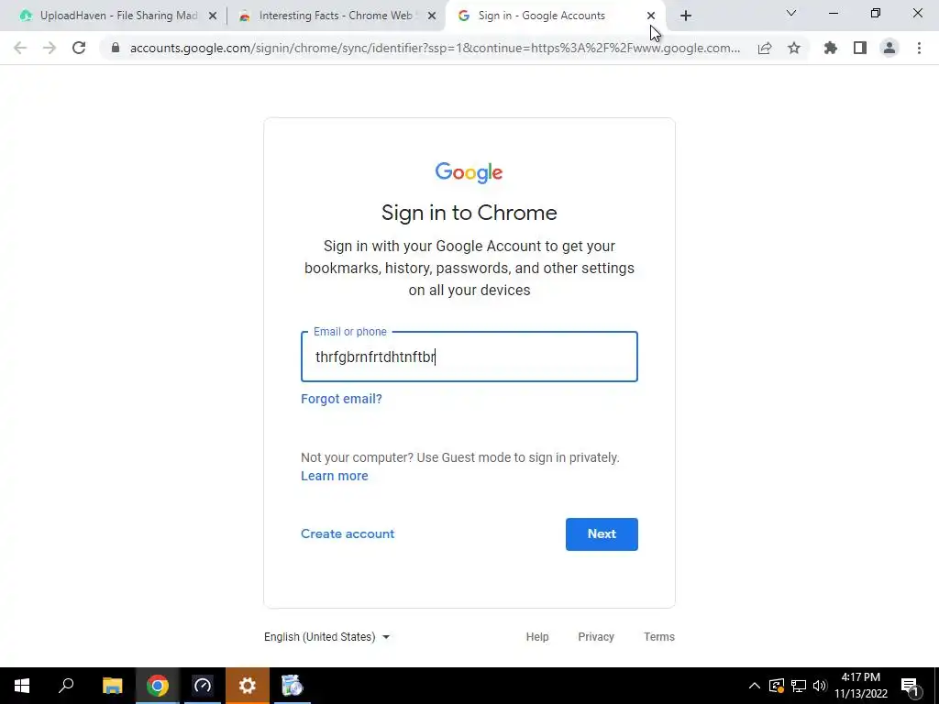Switch to Interesting Facts Chrome Web tab
The image size is (939, 704).
337,16
